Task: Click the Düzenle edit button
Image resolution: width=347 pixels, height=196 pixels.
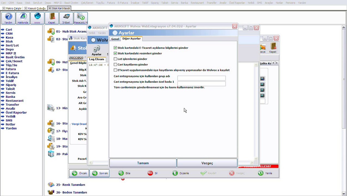Action: [181, 173]
